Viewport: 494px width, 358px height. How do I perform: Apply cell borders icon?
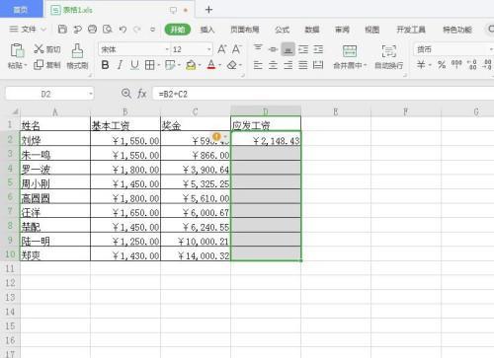click(x=149, y=65)
